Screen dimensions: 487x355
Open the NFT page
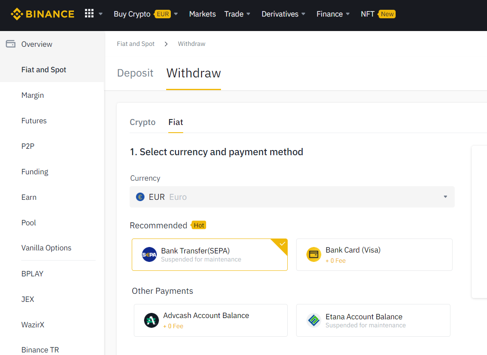368,14
